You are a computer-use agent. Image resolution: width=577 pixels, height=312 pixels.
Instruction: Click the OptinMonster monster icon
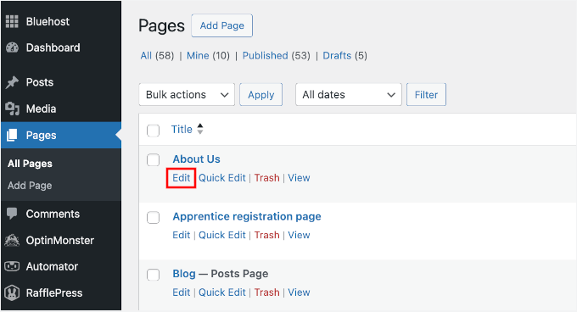point(12,240)
